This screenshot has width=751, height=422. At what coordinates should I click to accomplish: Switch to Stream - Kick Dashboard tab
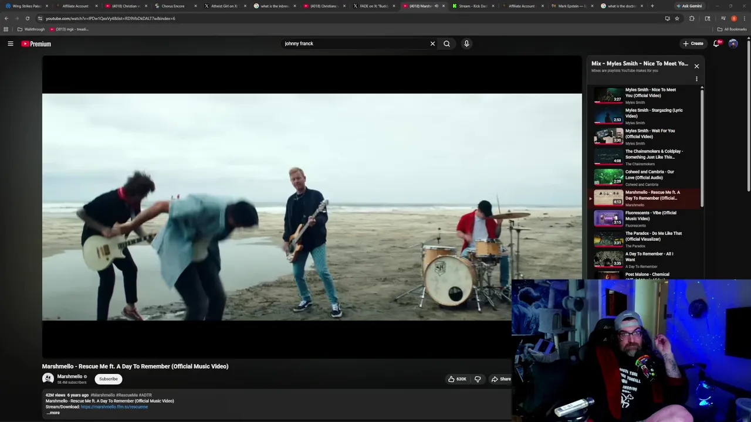pyautogui.click(x=473, y=6)
